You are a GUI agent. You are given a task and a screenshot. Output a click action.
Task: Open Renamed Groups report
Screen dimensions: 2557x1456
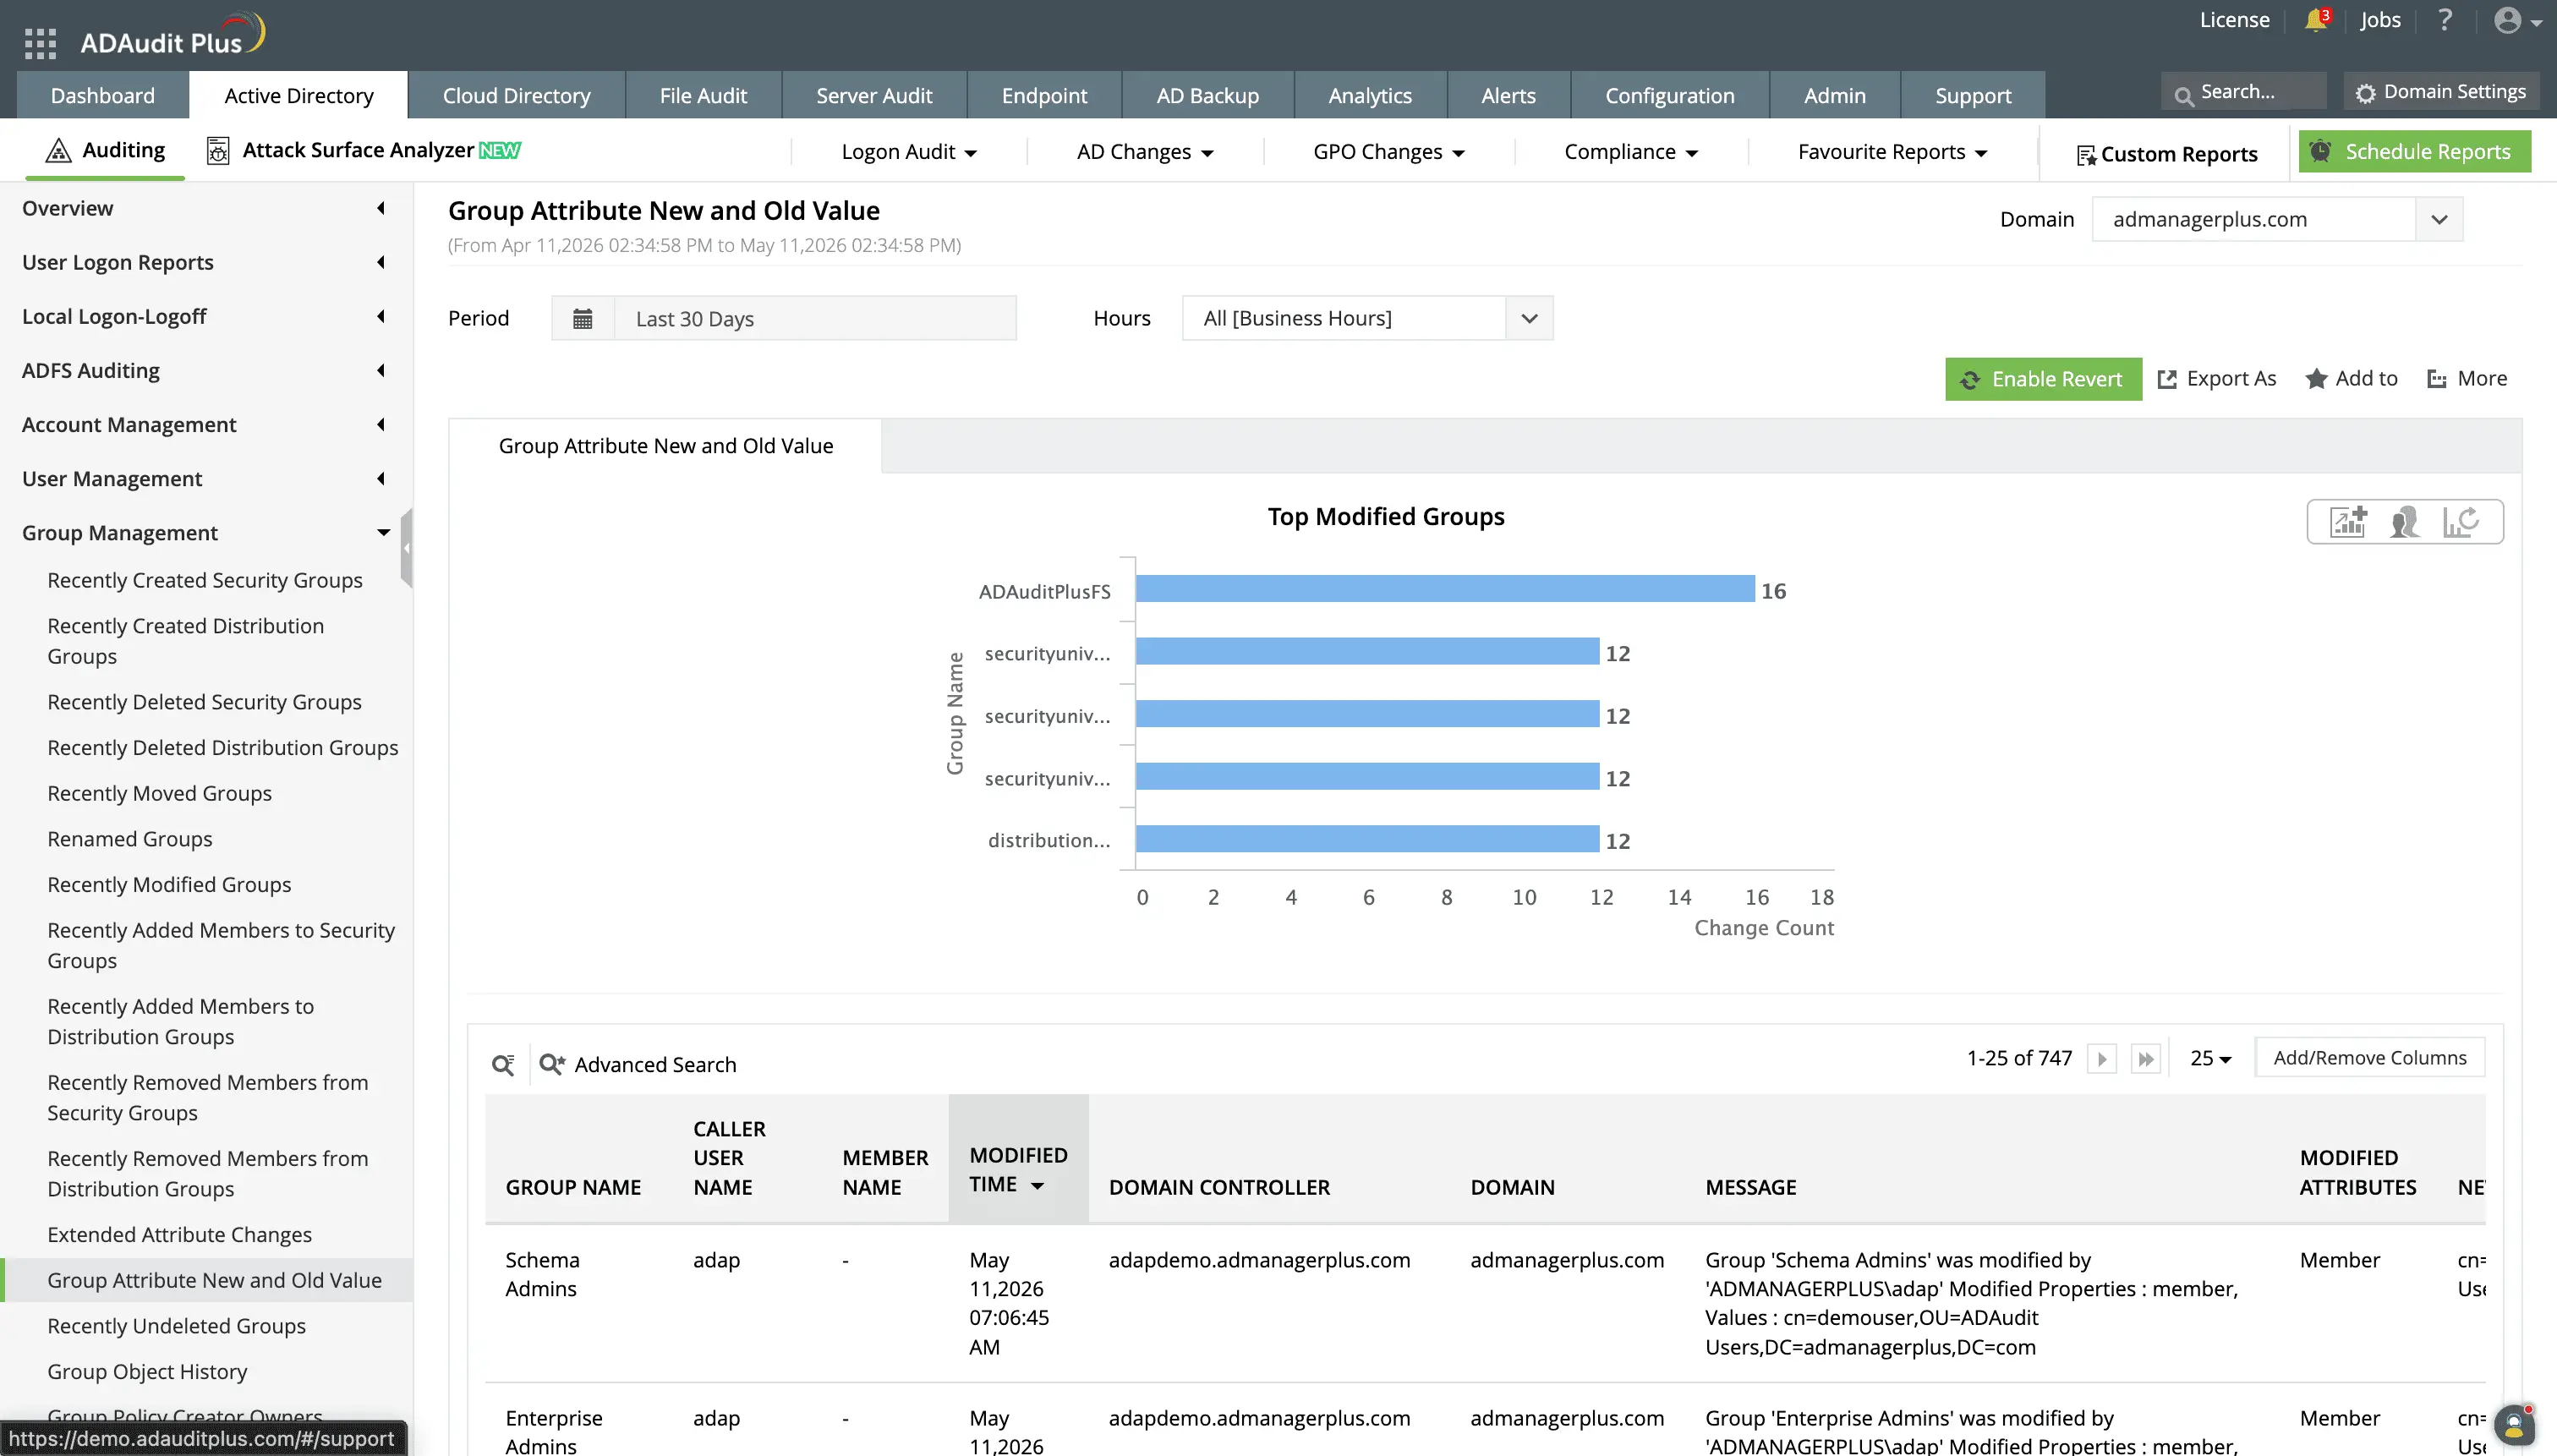coord(130,839)
